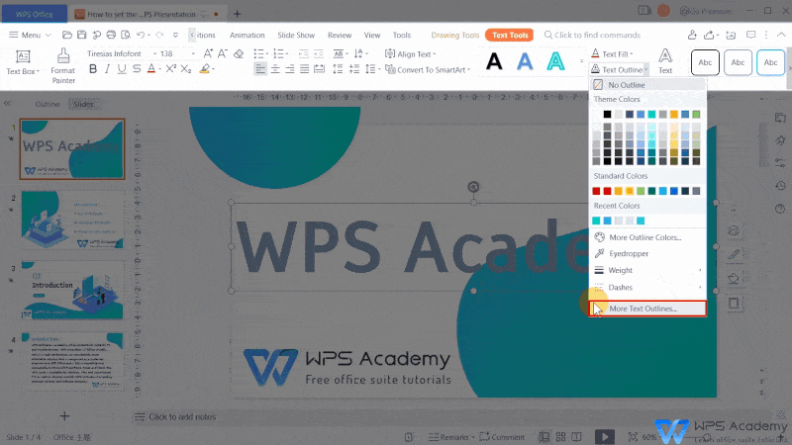Click the open folder icon
792x445 pixels.
click(x=66, y=35)
